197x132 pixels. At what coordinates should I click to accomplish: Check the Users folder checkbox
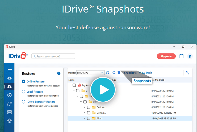click(81, 96)
